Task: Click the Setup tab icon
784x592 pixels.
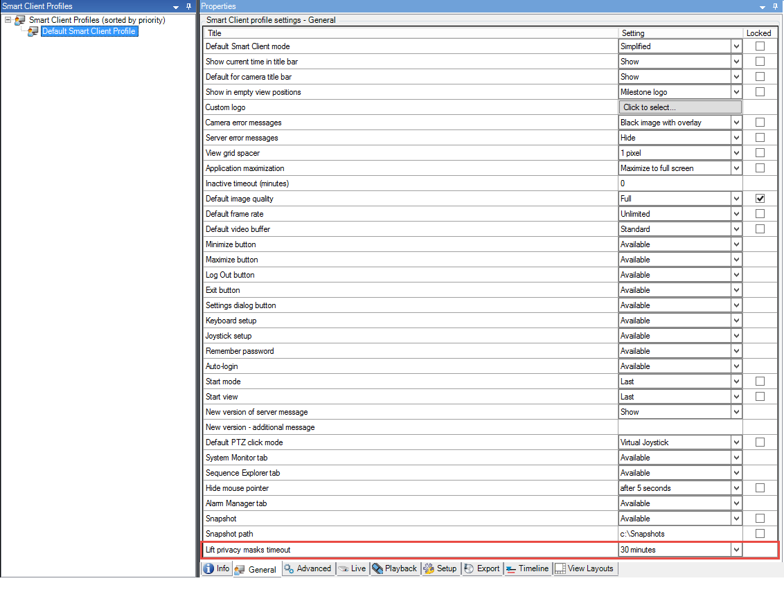Action: click(429, 569)
